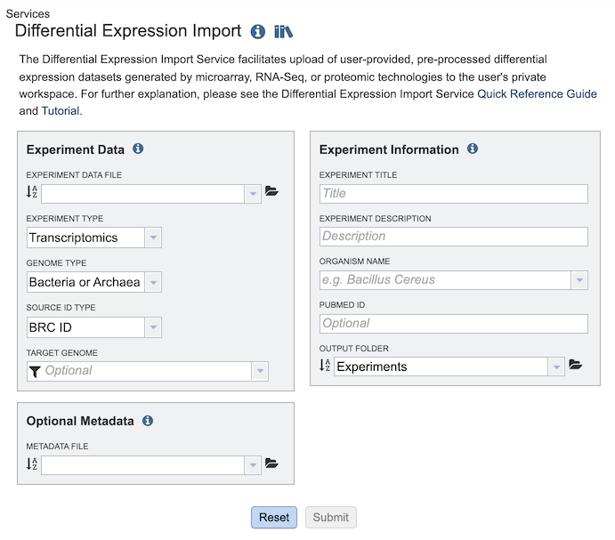Click the 'Optional Metadata' section heading

click(x=80, y=421)
